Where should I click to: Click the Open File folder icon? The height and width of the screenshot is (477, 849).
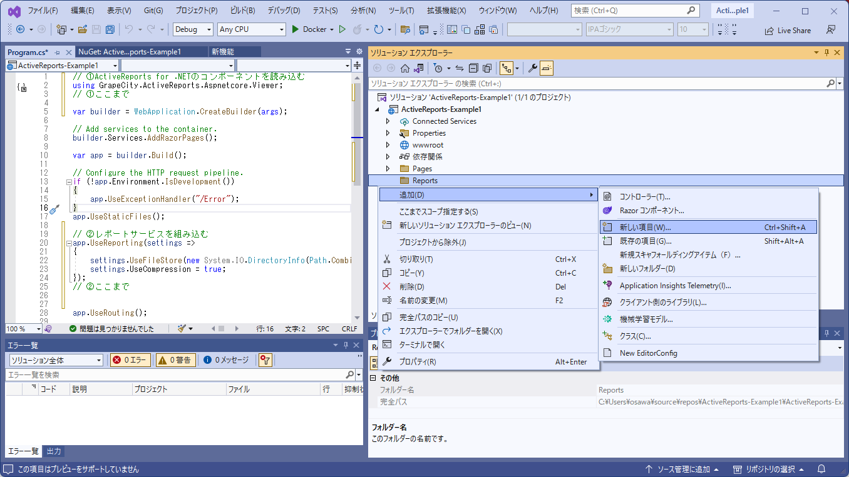point(83,29)
